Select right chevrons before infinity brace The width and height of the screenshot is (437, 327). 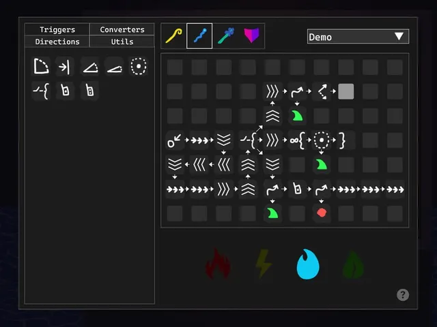pos(272,140)
